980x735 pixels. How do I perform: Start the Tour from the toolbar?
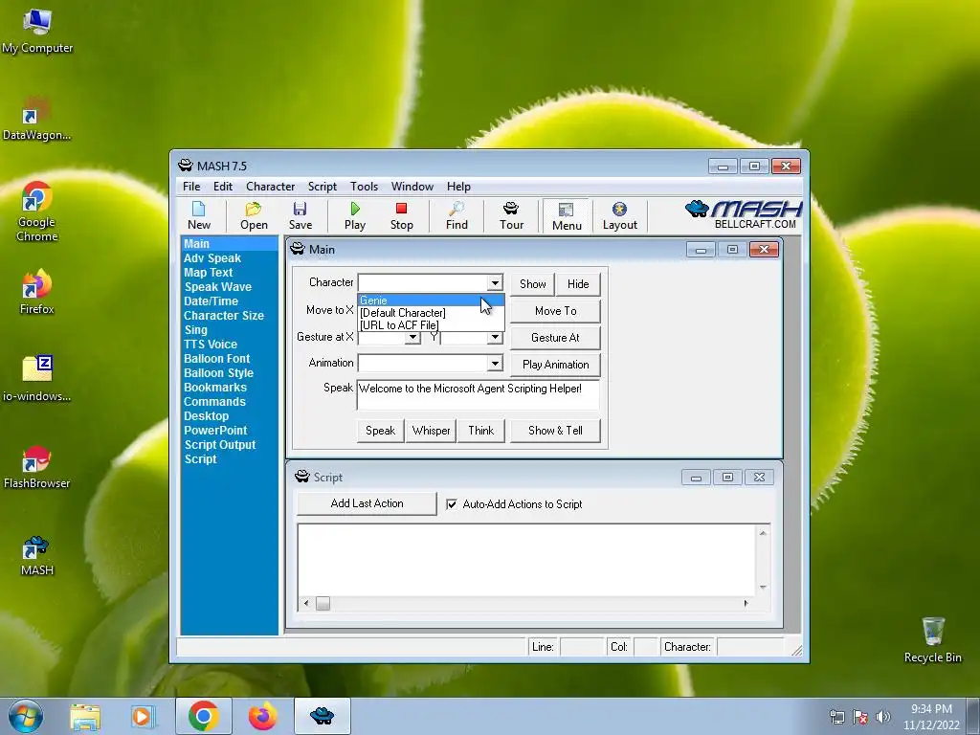point(511,215)
